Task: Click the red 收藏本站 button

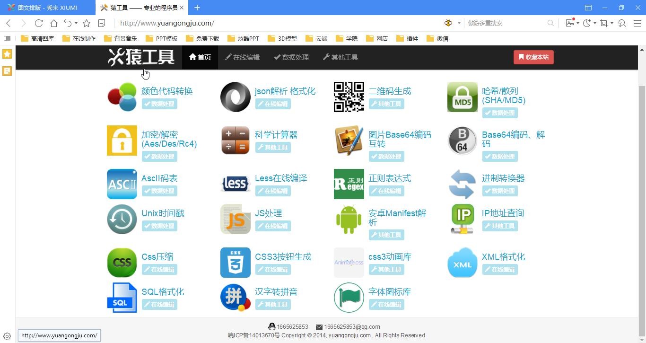Action: click(533, 57)
